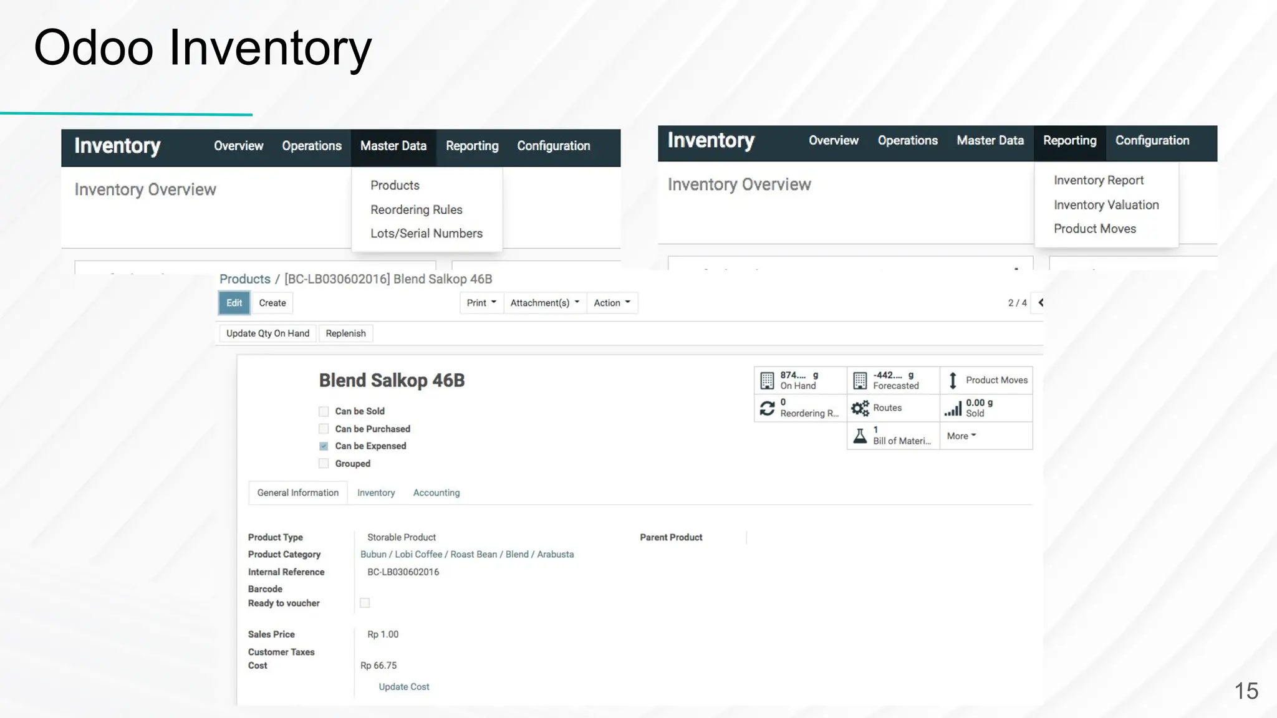The image size is (1277, 718).
Task: Open the Routes gears icon
Action: point(860,408)
